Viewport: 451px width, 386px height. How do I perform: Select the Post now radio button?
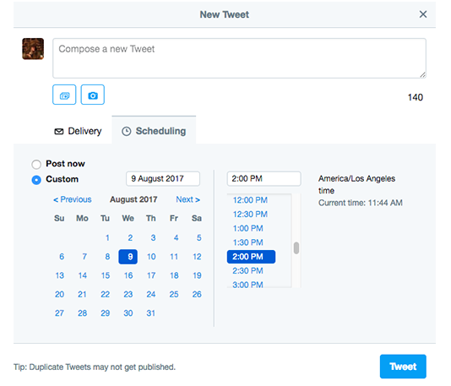tap(36, 164)
